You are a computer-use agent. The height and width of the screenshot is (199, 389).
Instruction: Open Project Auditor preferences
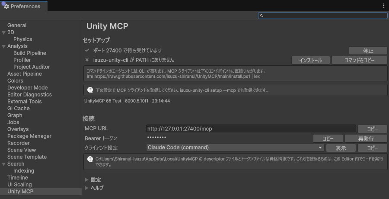[x=32, y=67]
